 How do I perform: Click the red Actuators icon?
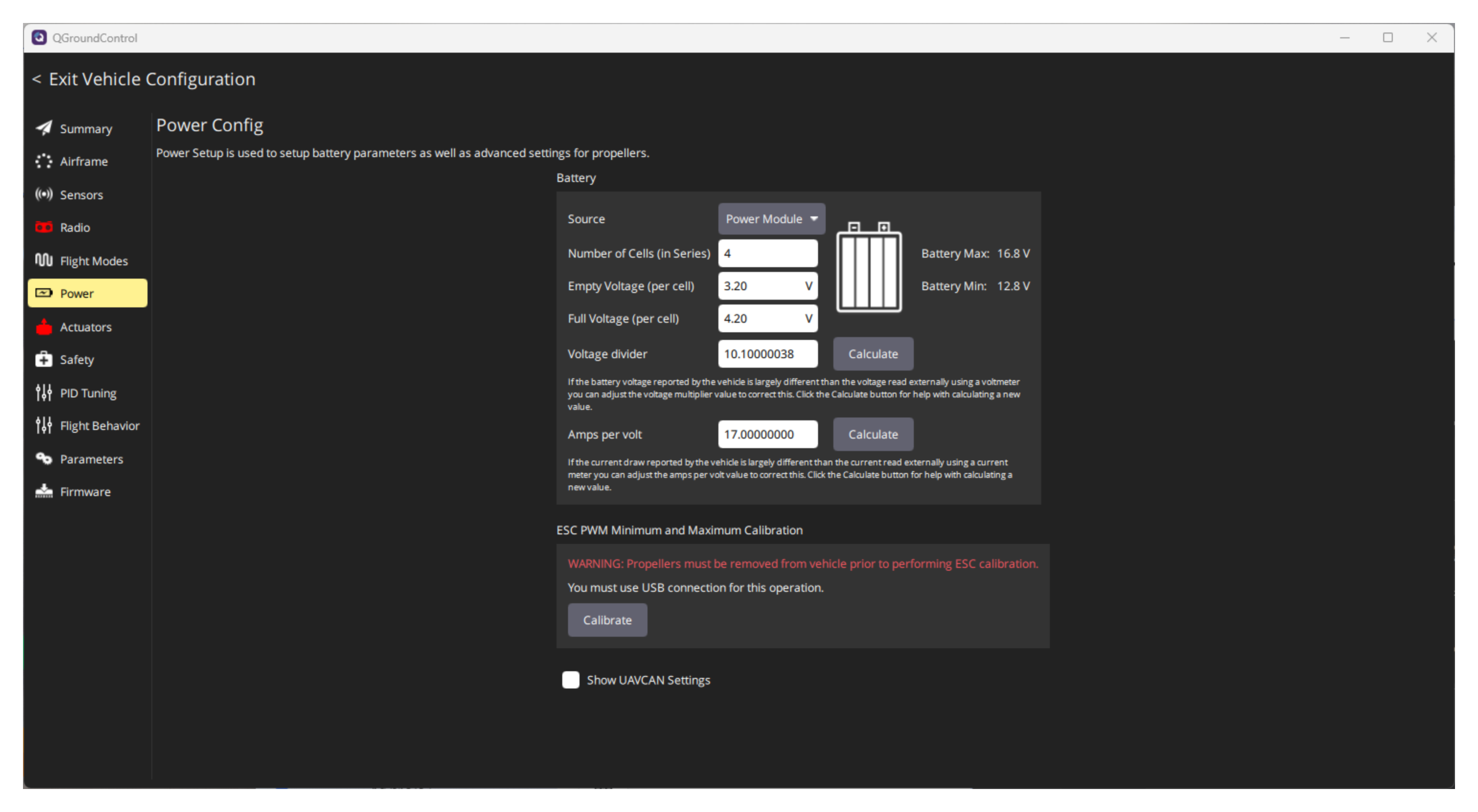44,327
